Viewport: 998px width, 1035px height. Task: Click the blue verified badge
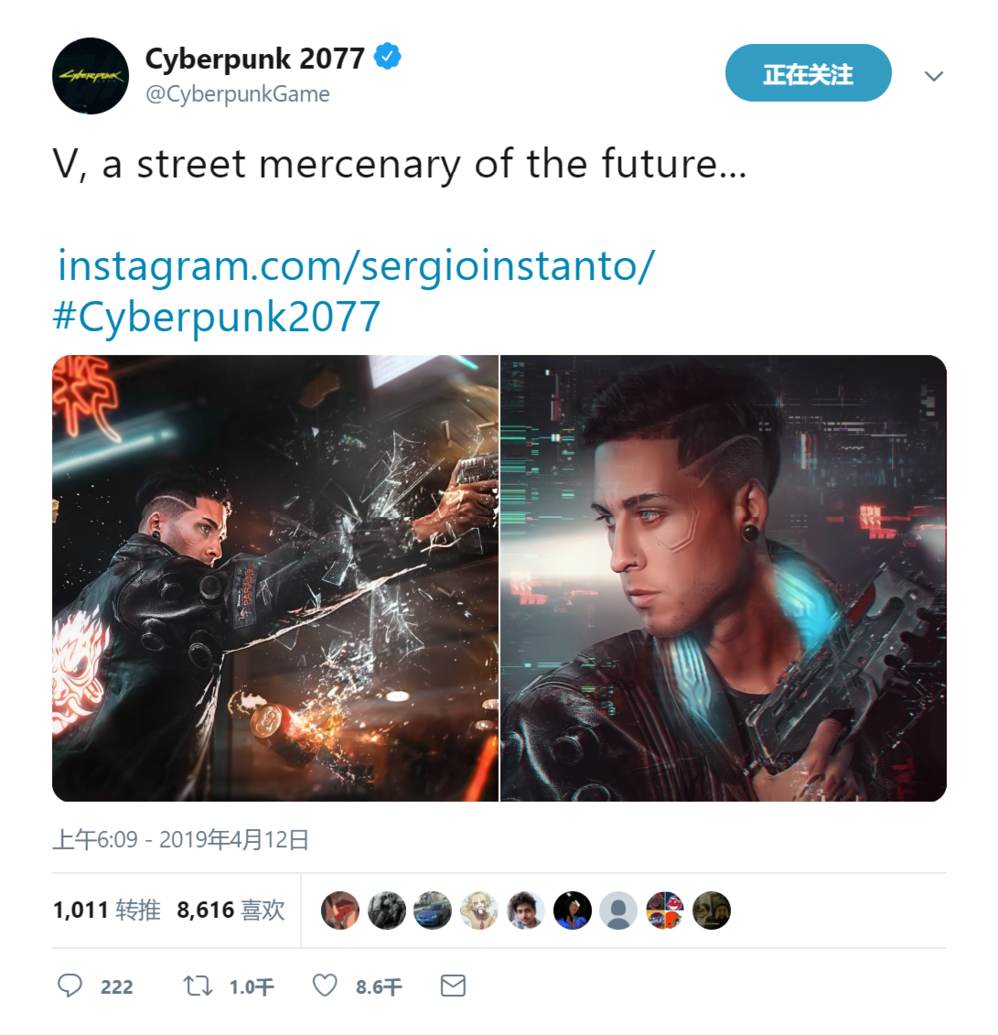(x=388, y=57)
